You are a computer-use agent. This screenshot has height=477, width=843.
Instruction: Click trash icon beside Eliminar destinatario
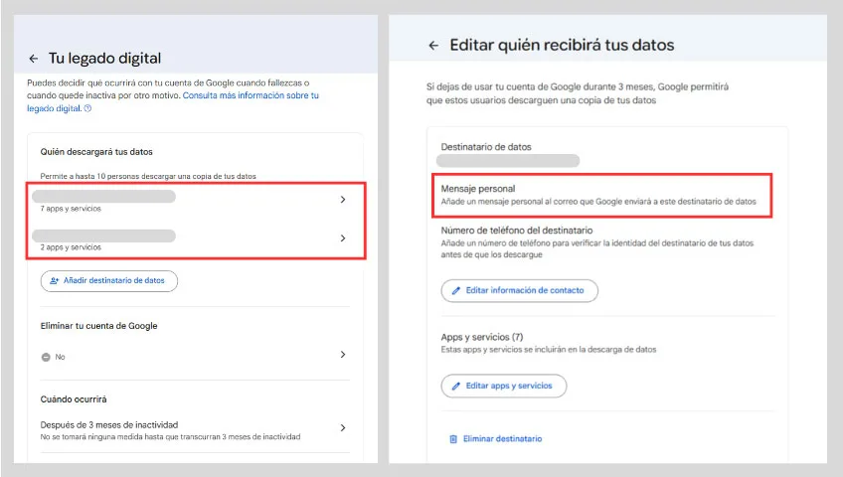pyautogui.click(x=453, y=439)
